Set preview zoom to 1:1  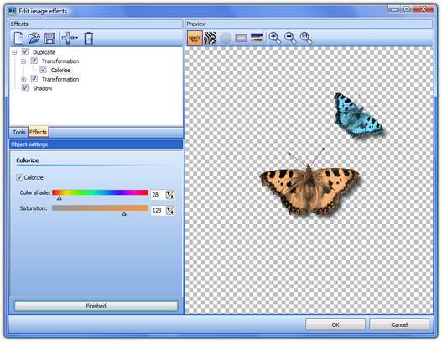click(x=306, y=38)
